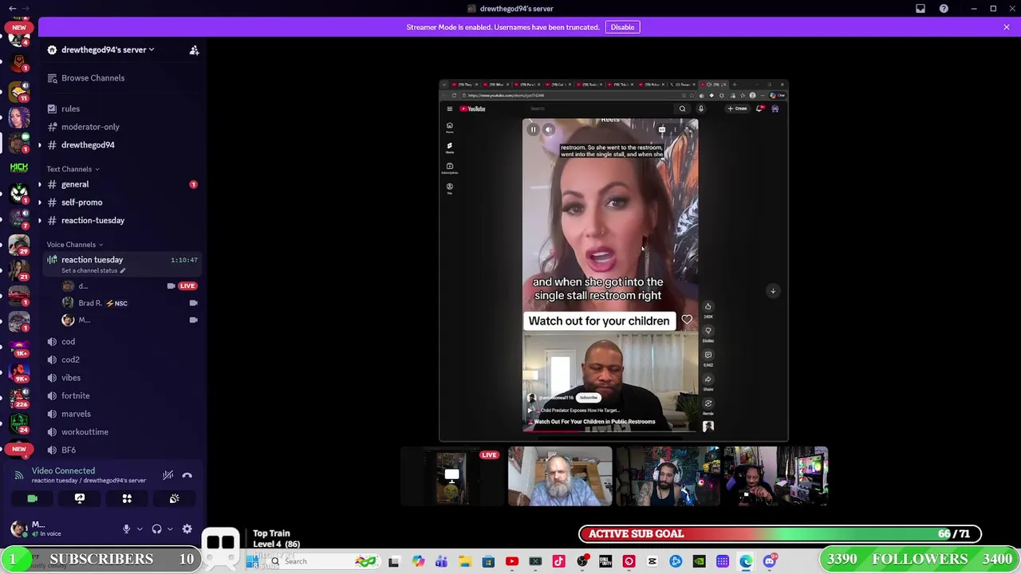Mute the volume in the shared YouTube stream

[x=548, y=129]
